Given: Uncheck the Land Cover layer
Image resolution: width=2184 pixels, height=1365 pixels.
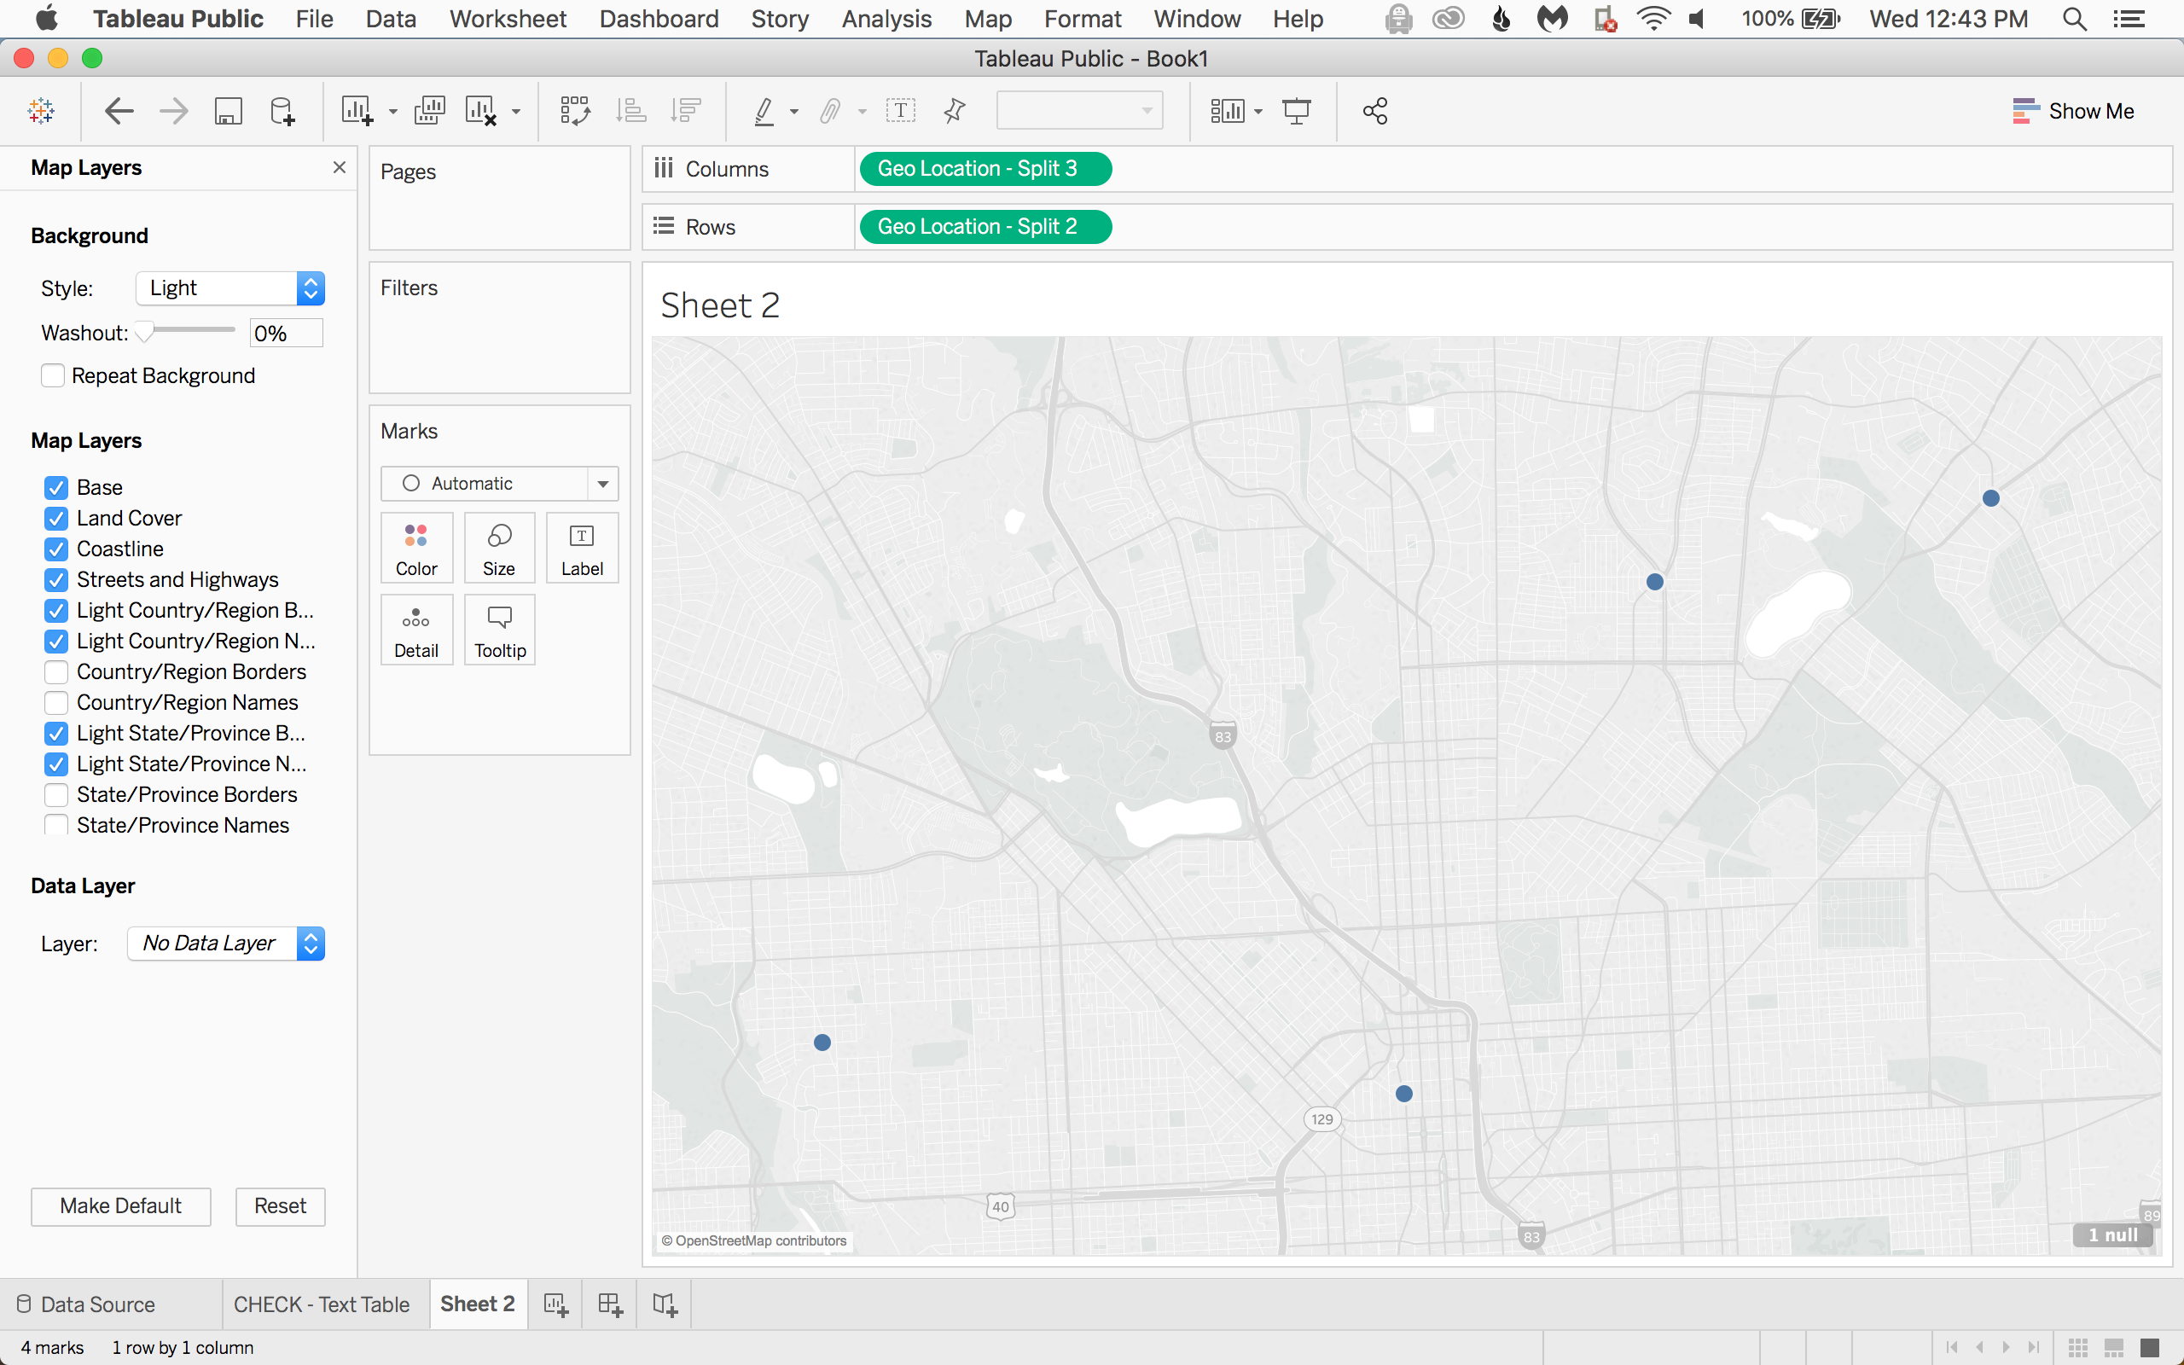Looking at the screenshot, I should [56, 518].
